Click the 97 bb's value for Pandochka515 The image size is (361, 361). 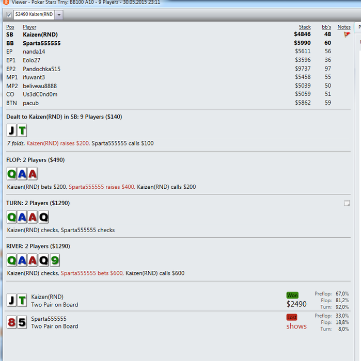[x=328, y=69]
